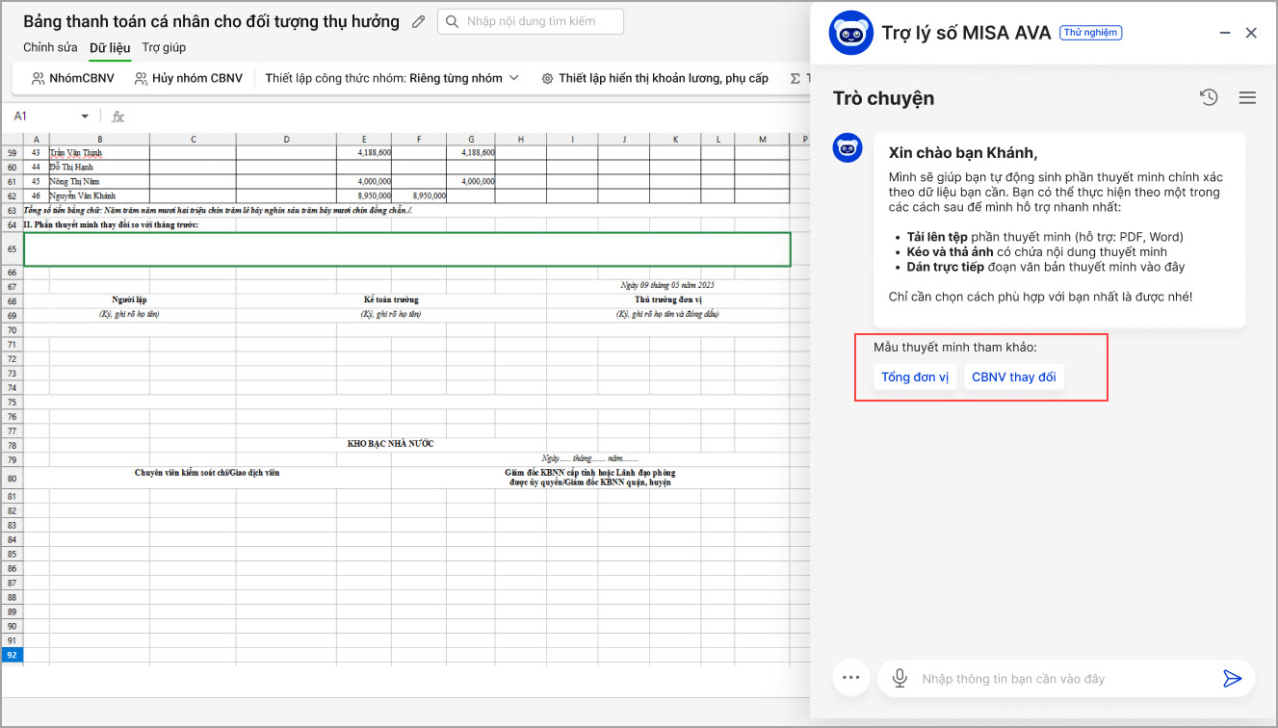The image size is (1278, 728).
Task: Minimize the MISA AVA assistant panel
Action: click(x=1225, y=33)
